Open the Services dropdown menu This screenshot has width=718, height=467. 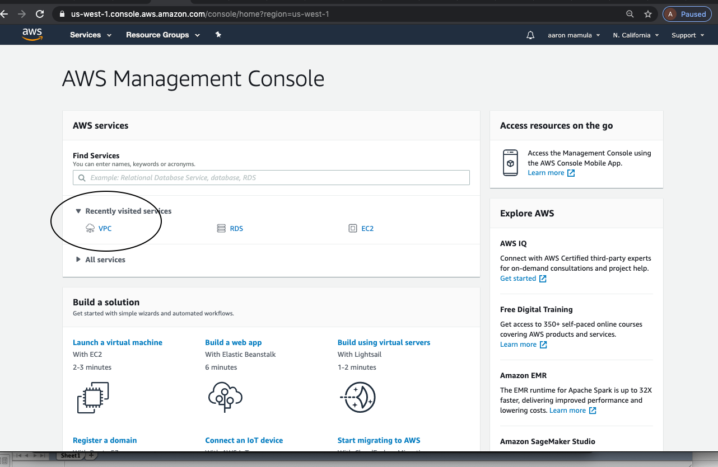[91, 35]
